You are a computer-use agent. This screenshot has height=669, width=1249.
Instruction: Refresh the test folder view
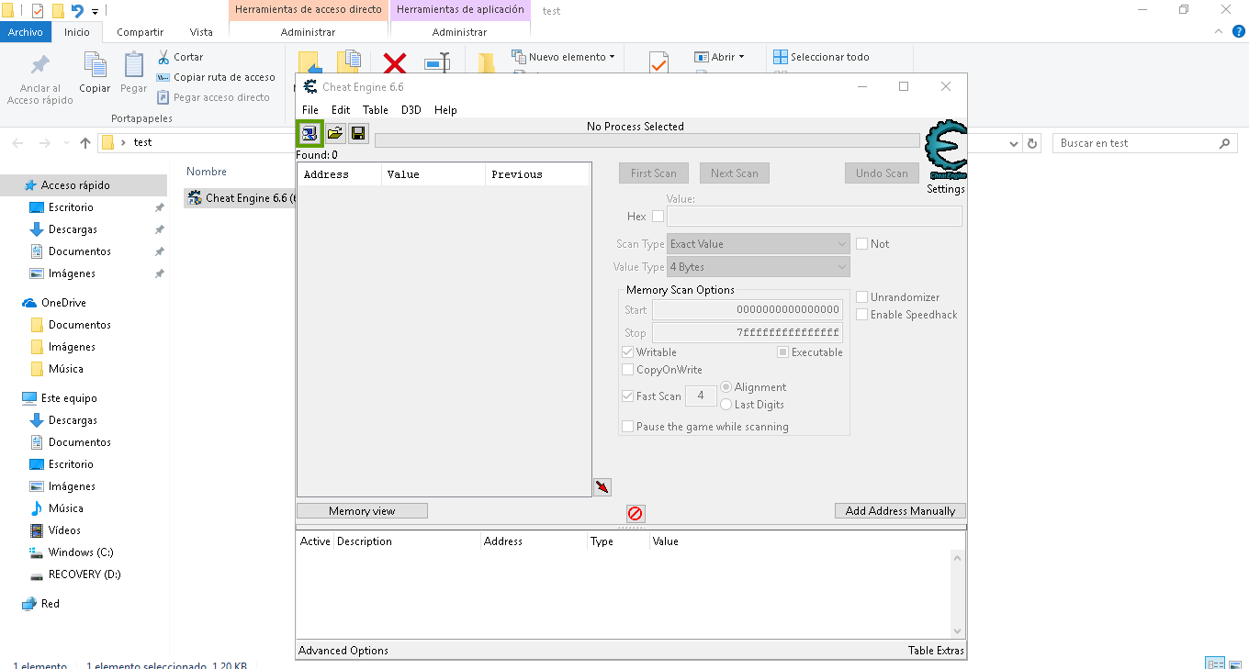click(1033, 143)
